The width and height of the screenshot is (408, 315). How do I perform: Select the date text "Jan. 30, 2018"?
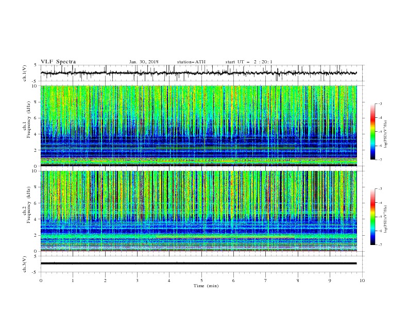(144, 62)
